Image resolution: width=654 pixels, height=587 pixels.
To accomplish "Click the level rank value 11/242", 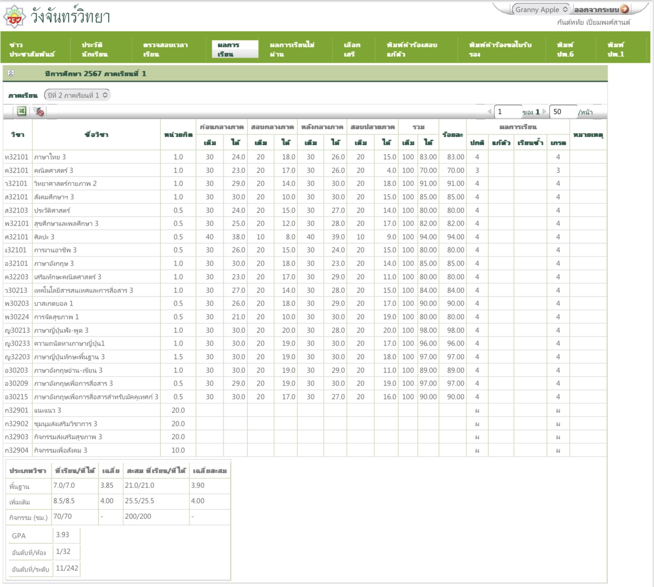I will (67, 568).
